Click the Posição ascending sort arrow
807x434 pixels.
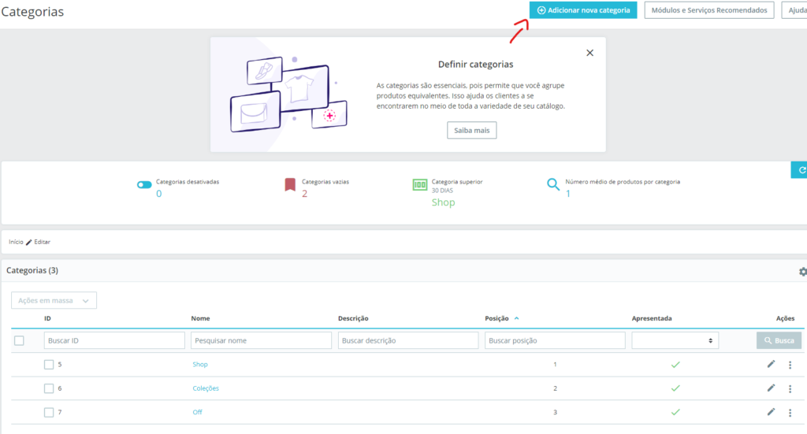[x=517, y=318]
